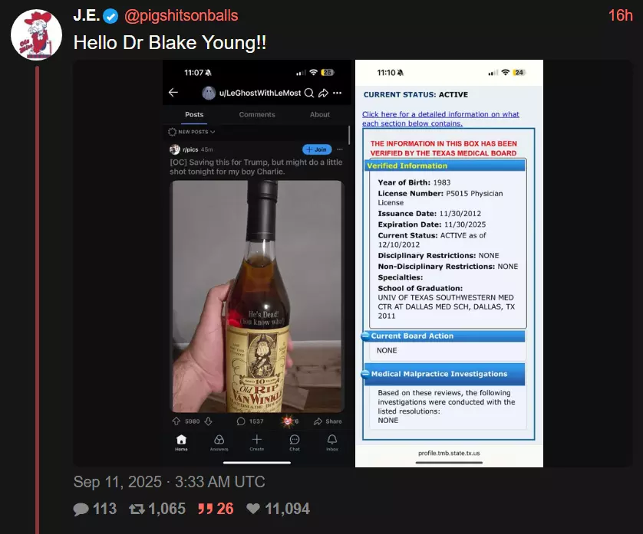The image size is (643, 534).
Task: Click the retweet icon showing 1,065
Action: tap(137, 509)
